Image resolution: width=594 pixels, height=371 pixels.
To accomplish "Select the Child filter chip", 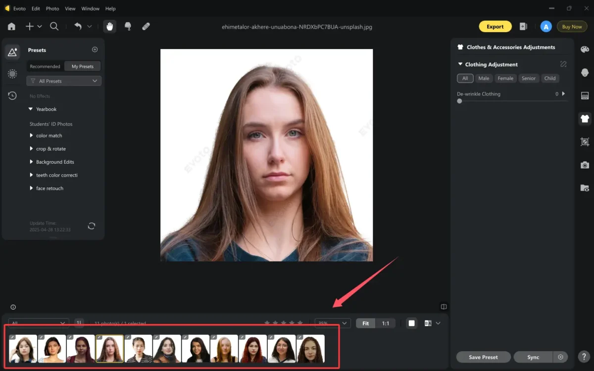I will (549, 78).
